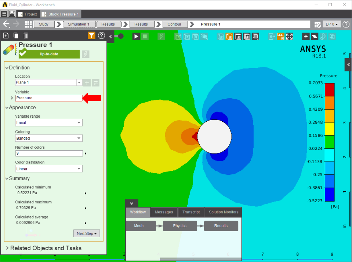This screenshot has height=262, width=352.
Task: Click the Mesh workflow button
Action: (x=141, y=226)
